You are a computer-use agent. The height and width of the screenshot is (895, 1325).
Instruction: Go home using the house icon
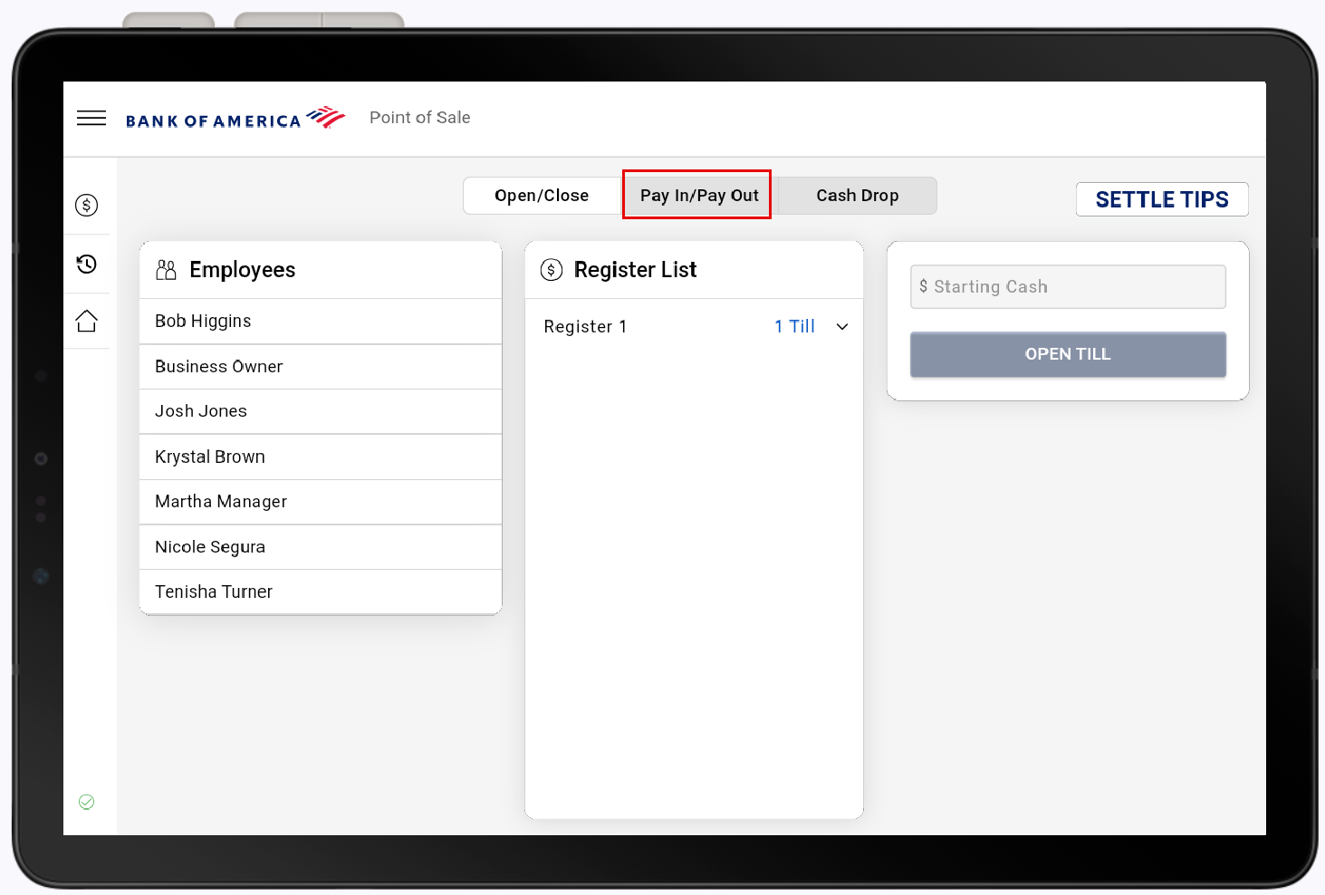[86, 321]
